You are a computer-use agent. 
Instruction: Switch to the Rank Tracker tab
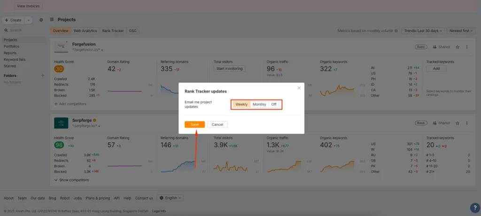coord(113,31)
